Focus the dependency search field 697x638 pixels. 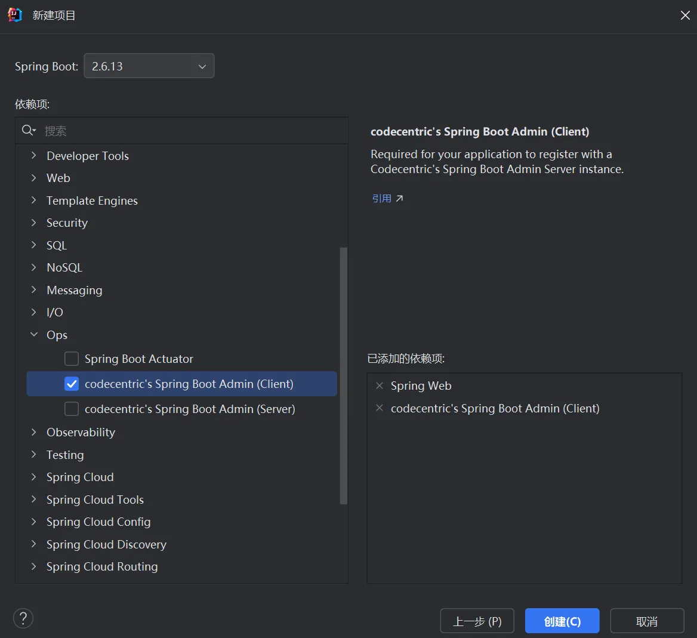coord(191,131)
